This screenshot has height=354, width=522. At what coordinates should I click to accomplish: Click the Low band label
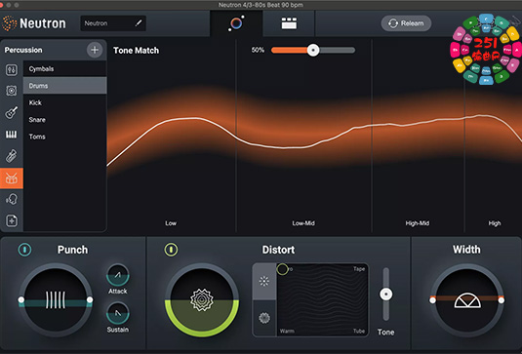click(171, 223)
